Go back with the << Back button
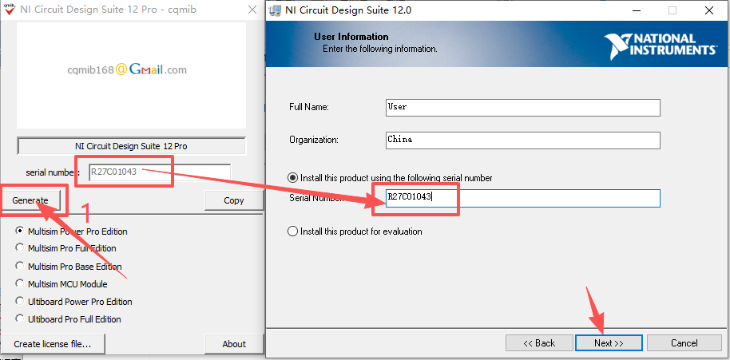Viewport: 730px width, 360px height. pyautogui.click(x=538, y=342)
